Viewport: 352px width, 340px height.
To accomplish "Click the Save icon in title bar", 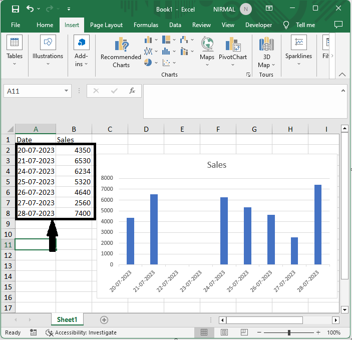I will pos(15,9).
